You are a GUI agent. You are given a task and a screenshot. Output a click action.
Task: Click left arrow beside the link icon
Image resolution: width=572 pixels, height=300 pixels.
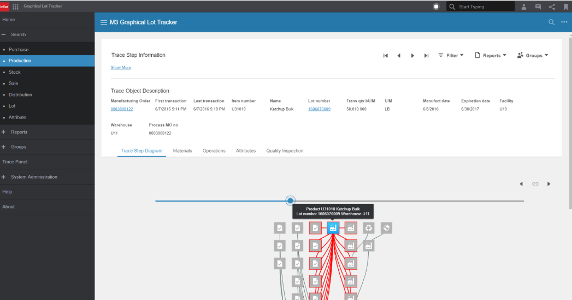pyautogui.click(x=521, y=184)
